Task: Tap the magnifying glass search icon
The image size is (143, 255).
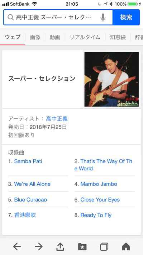Action: pos(11,17)
